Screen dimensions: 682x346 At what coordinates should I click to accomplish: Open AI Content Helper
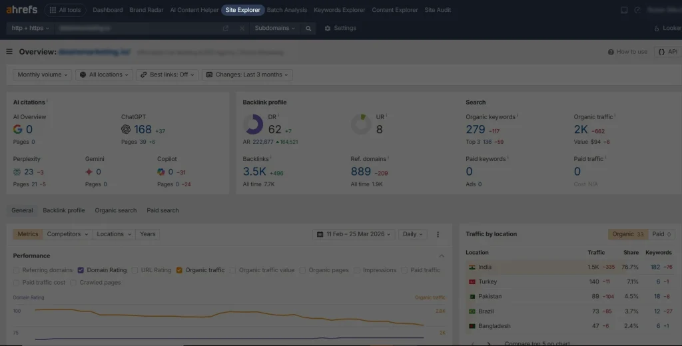pos(194,10)
